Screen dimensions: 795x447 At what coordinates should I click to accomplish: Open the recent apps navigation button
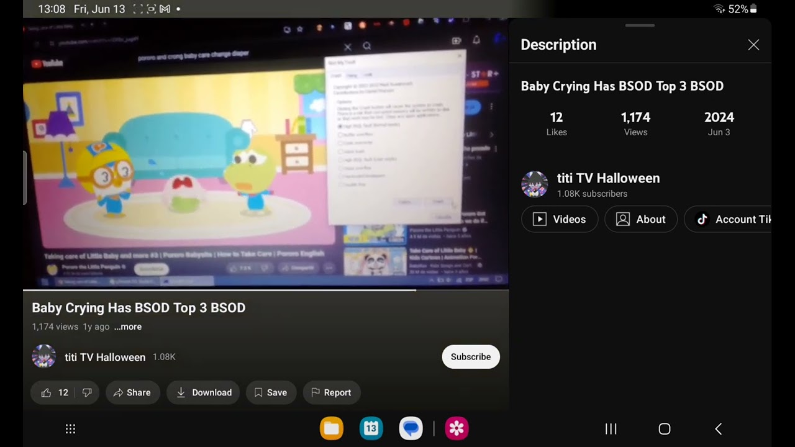click(611, 429)
